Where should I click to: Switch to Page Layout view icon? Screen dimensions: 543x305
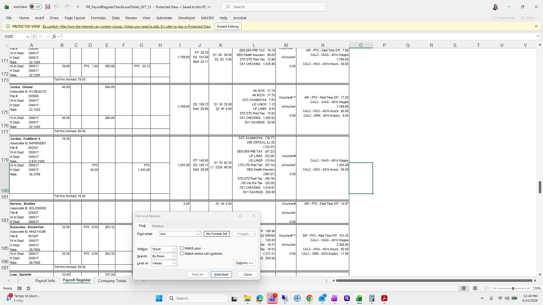coord(475,288)
